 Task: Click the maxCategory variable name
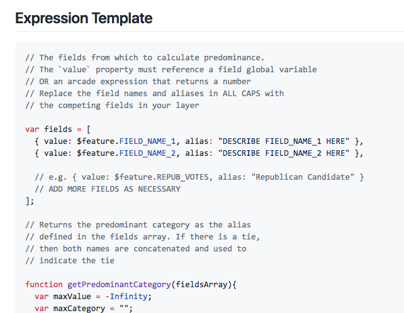(x=79, y=308)
